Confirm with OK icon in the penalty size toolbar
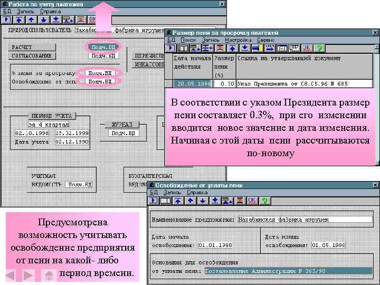Screen dimensions: 380x285 [x=307, y=48]
